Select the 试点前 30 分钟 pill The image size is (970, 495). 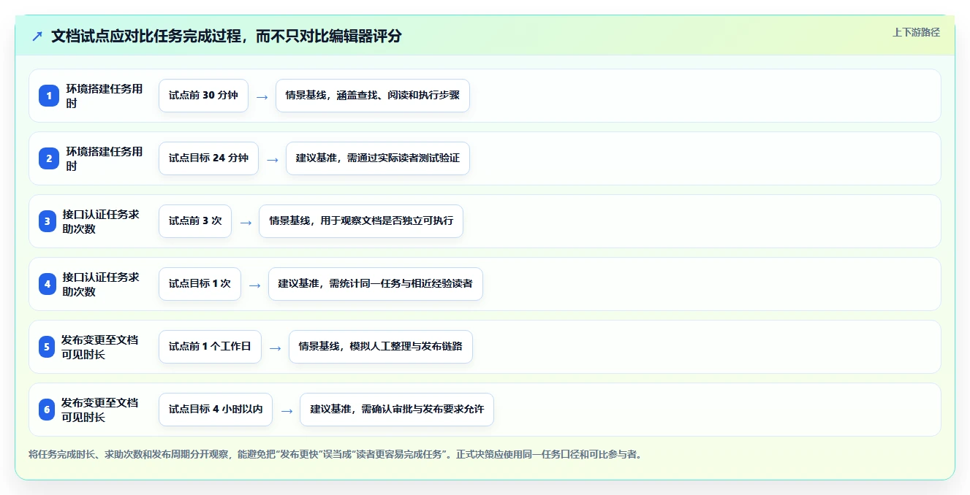coord(203,96)
